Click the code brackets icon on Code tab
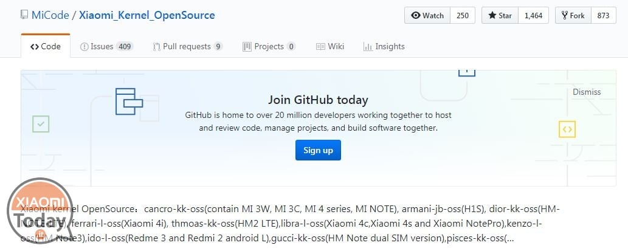 pos(35,46)
